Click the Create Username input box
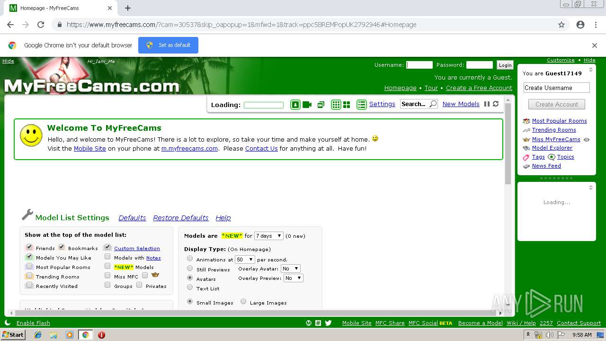 point(557,88)
